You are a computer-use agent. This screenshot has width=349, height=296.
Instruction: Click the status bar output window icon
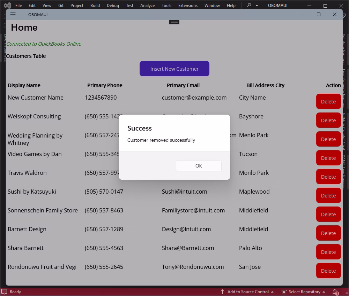4,292
